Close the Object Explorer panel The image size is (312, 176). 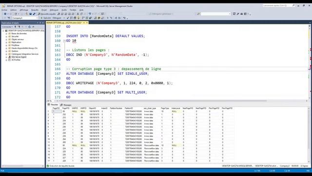(43, 23)
